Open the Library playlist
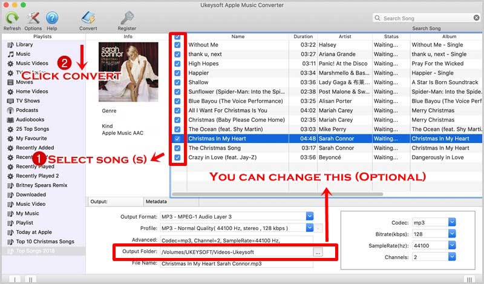 24,44
